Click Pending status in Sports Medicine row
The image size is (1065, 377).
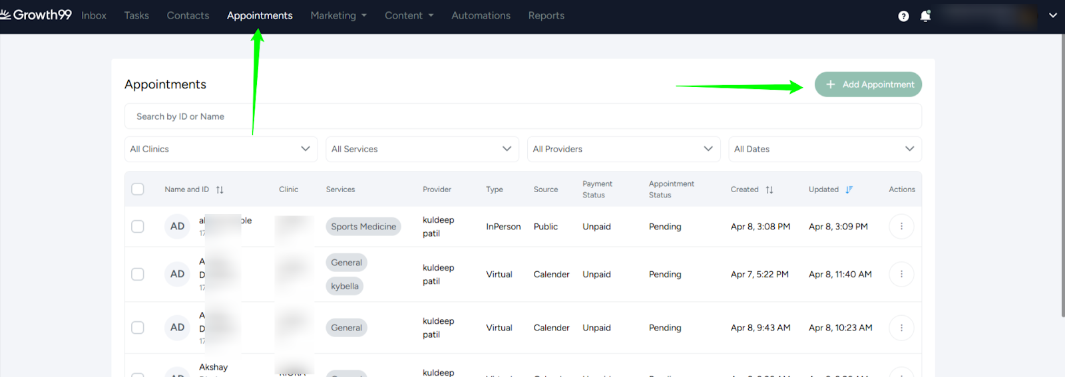pyautogui.click(x=665, y=227)
